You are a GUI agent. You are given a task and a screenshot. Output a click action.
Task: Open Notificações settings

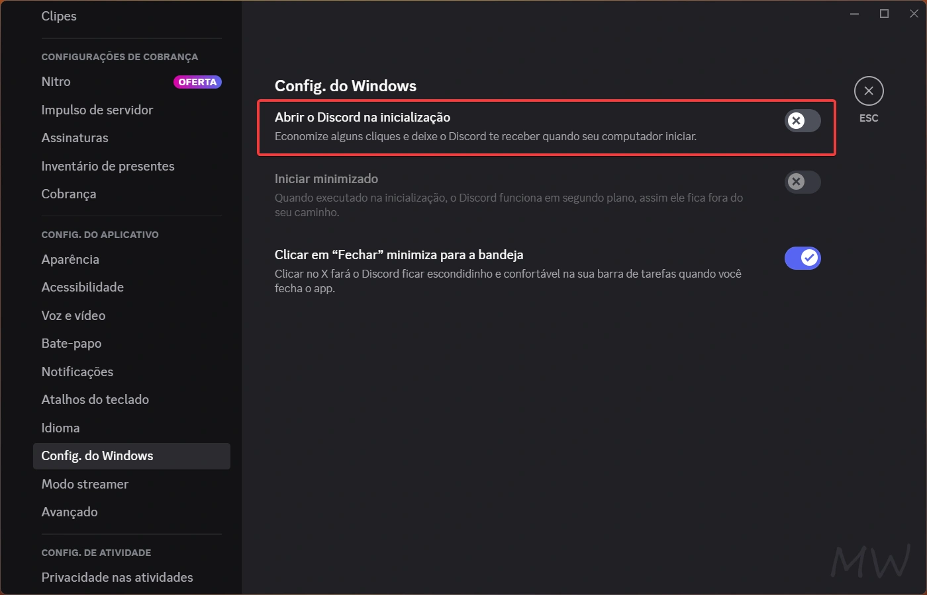pyautogui.click(x=77, y=372)
